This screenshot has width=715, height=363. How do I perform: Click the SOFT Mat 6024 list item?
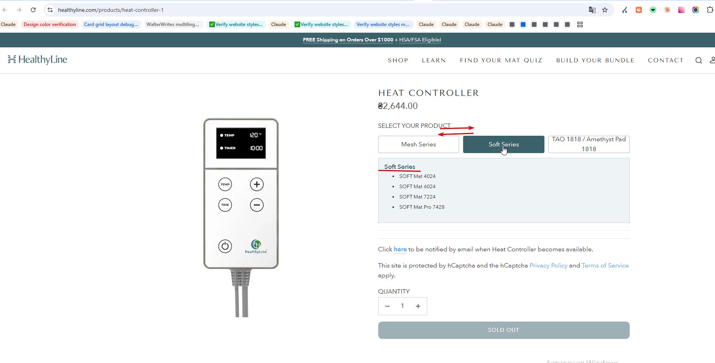click(417, 187)
